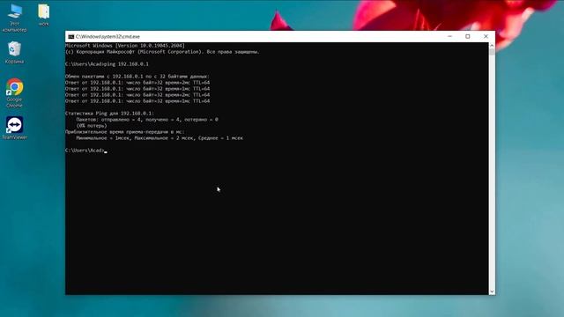Viewport: 564px width, 317px height.
Task: Open the work folder on desktop
Action: pyautogui.click(x=43, y=15)
